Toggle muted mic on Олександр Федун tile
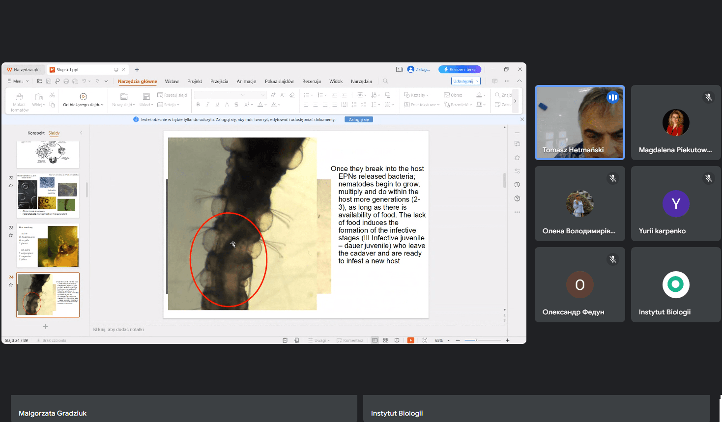This screenshot has height=422, width=722. pos(613,259)
